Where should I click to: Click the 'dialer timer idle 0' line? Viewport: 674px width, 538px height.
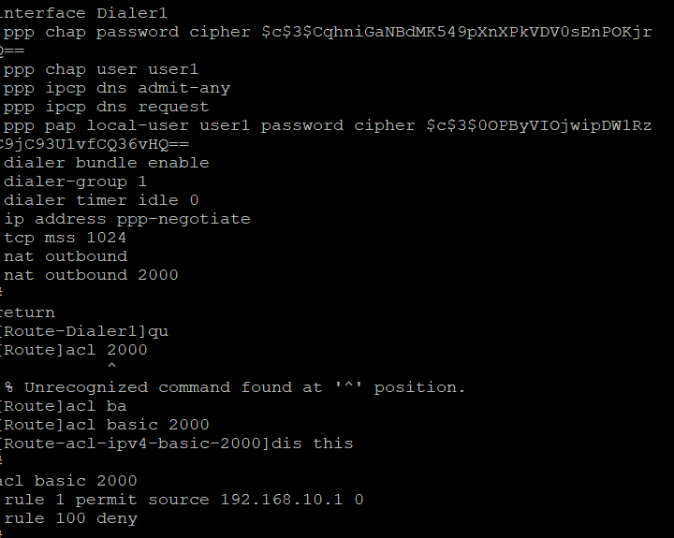(x=101, y=200)
